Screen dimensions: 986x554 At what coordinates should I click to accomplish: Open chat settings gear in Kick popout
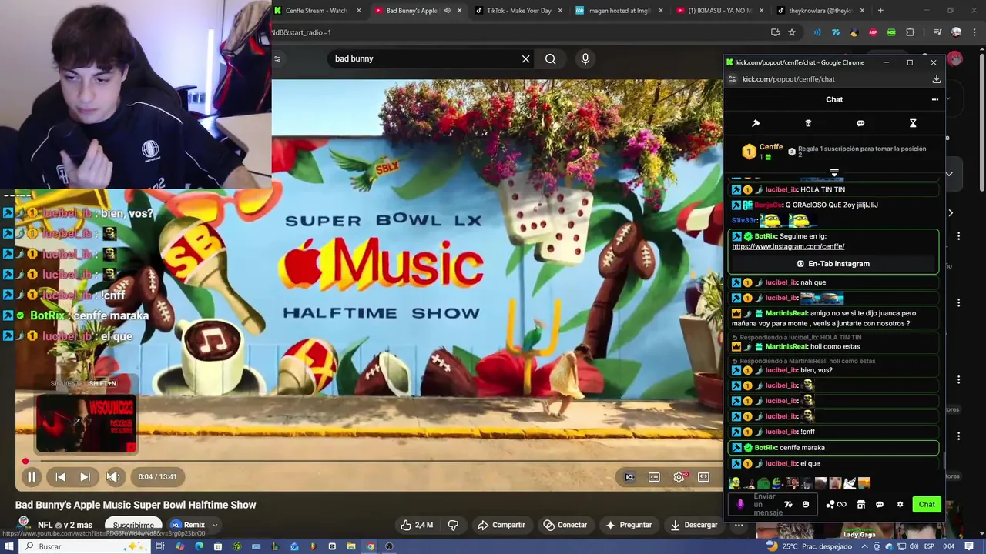pyautogui.click(x=900, y=505)
